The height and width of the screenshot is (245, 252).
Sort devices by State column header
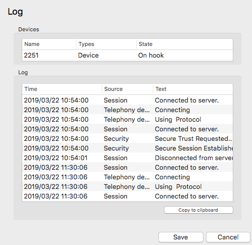tap(185, 44)
